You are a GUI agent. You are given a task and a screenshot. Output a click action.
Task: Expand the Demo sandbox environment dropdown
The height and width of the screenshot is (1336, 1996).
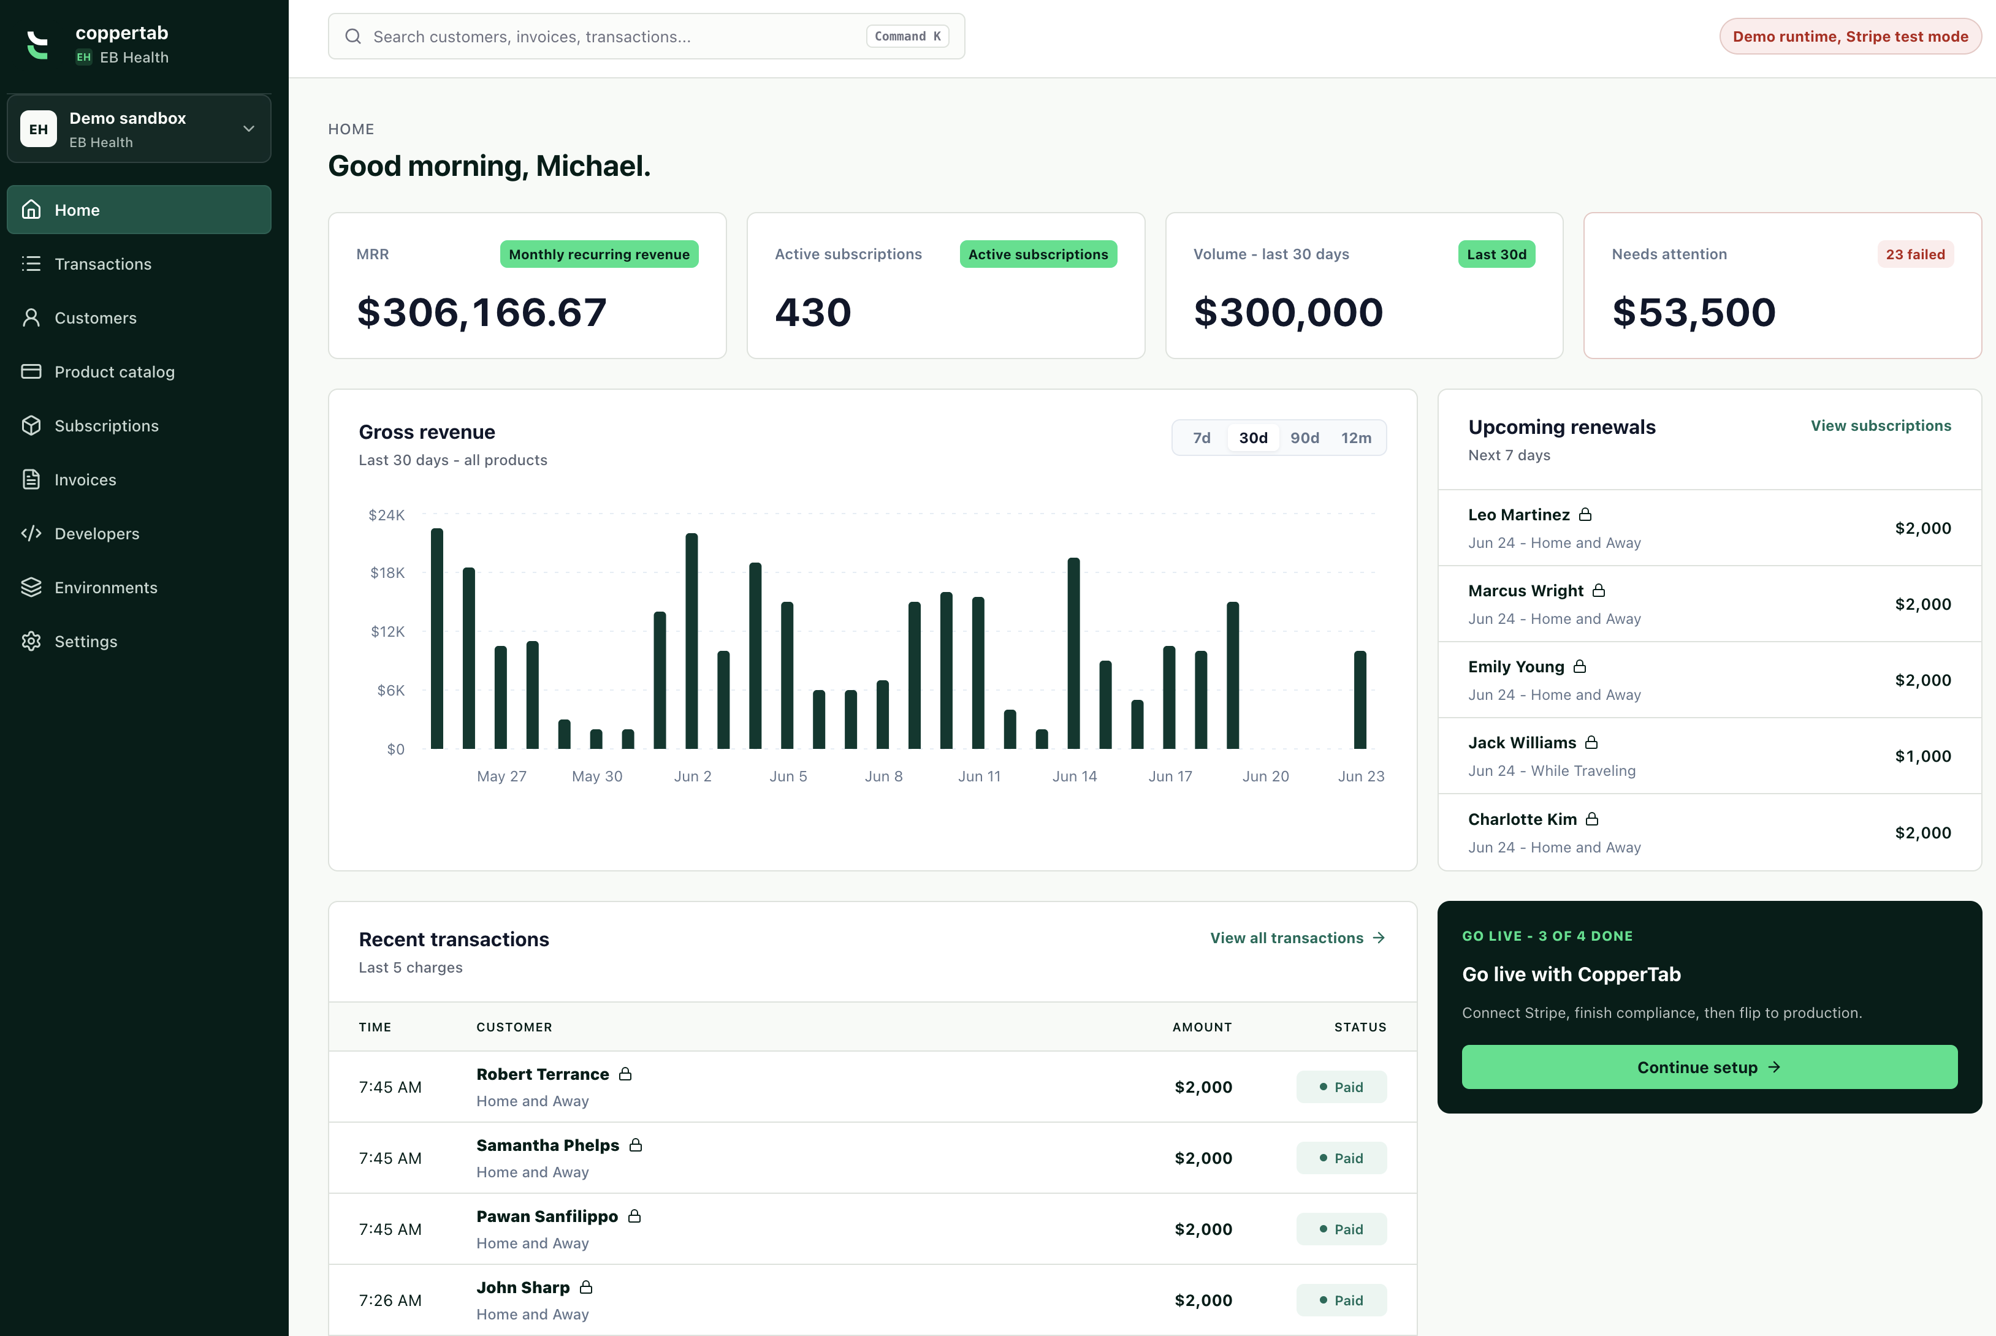click(x=139, y=129)
